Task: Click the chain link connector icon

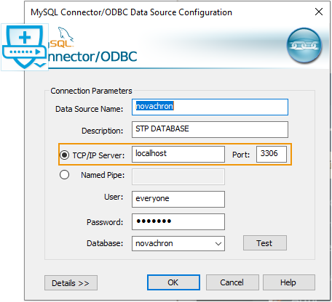Action: [x=304, y=46]
